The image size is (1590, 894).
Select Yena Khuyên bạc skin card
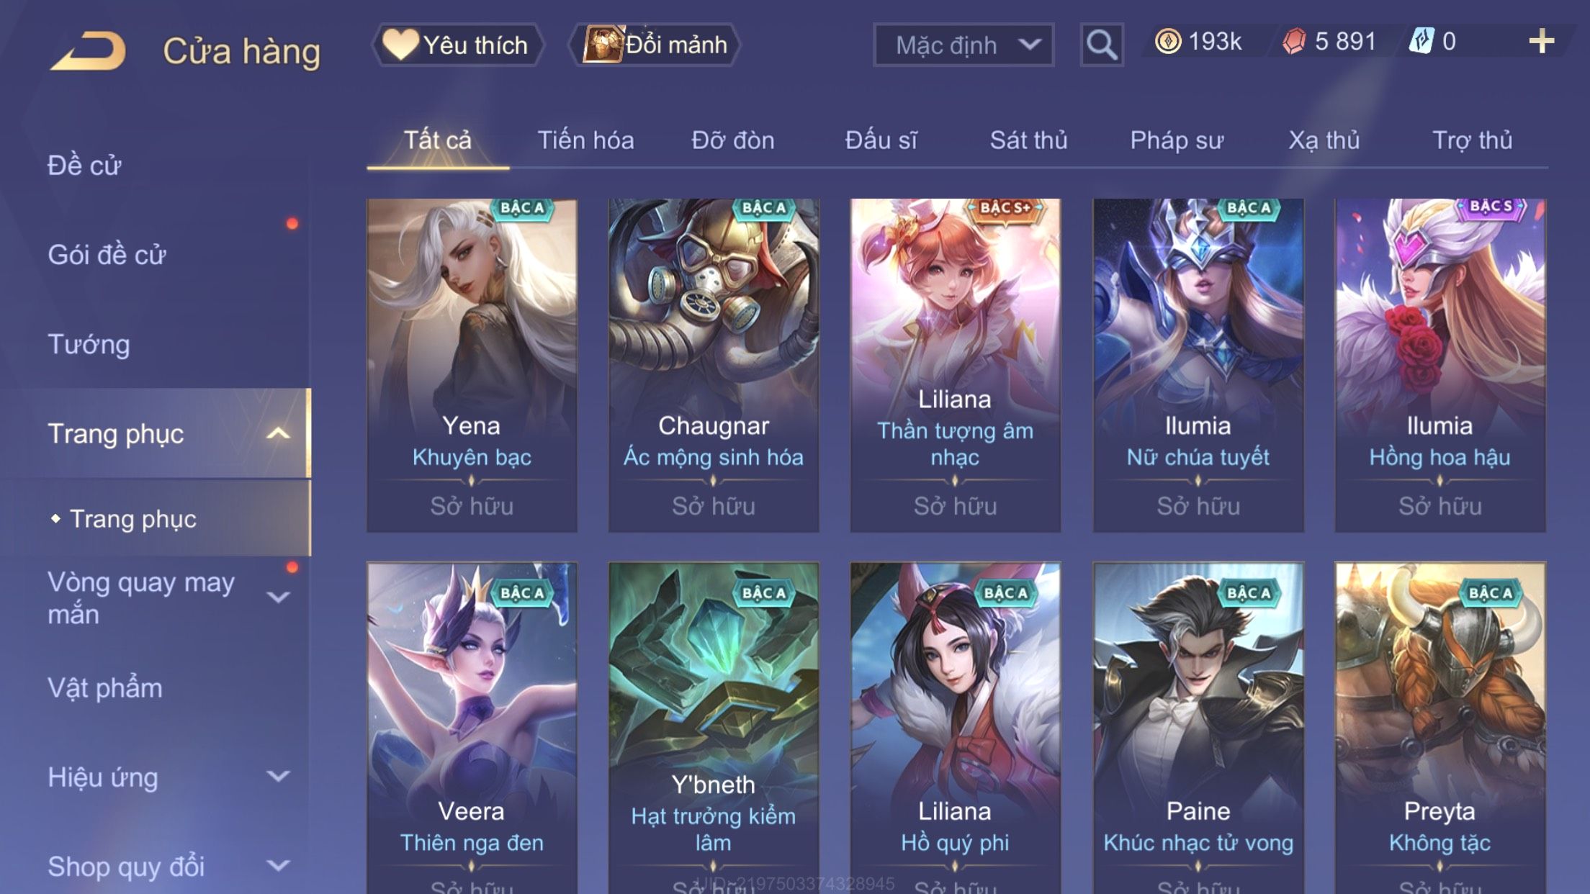[472, 366]
